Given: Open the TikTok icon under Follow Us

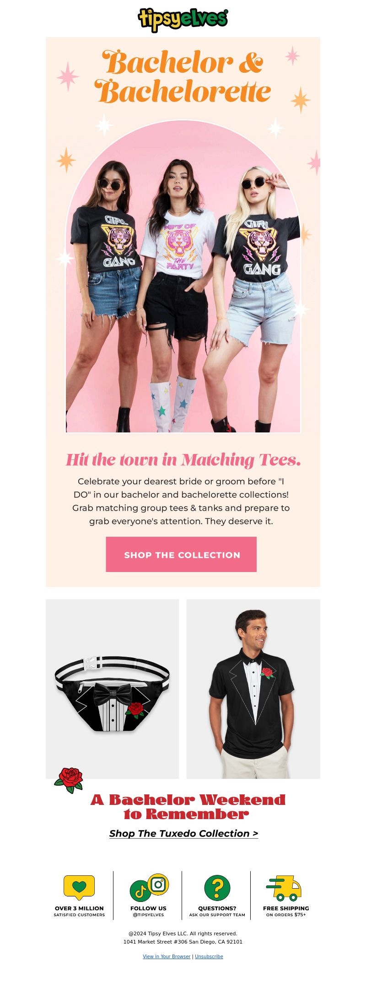Looking at the screenshot, I should click(140, 891).
